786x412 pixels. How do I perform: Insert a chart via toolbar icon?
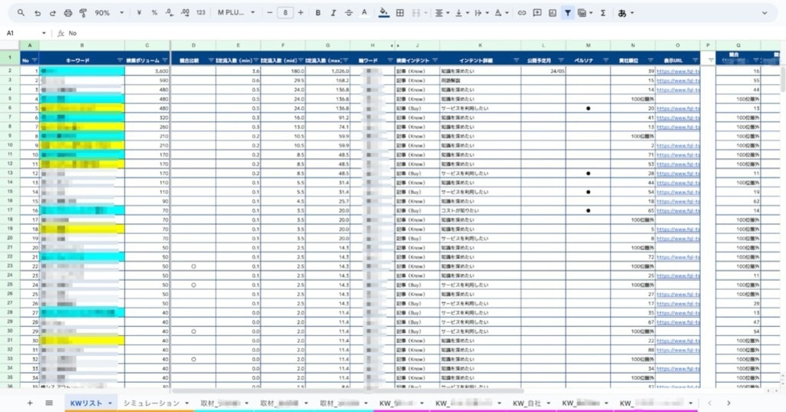553,13
